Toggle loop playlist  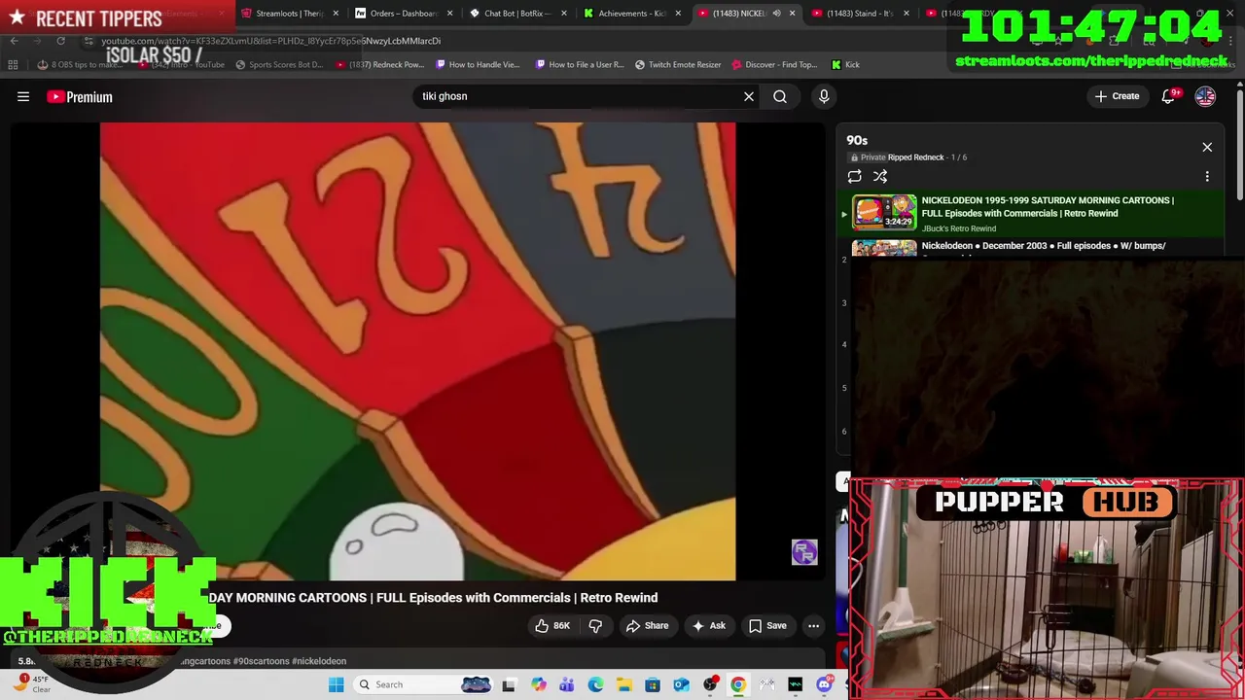pyautogui.click(x=854, y=177)
